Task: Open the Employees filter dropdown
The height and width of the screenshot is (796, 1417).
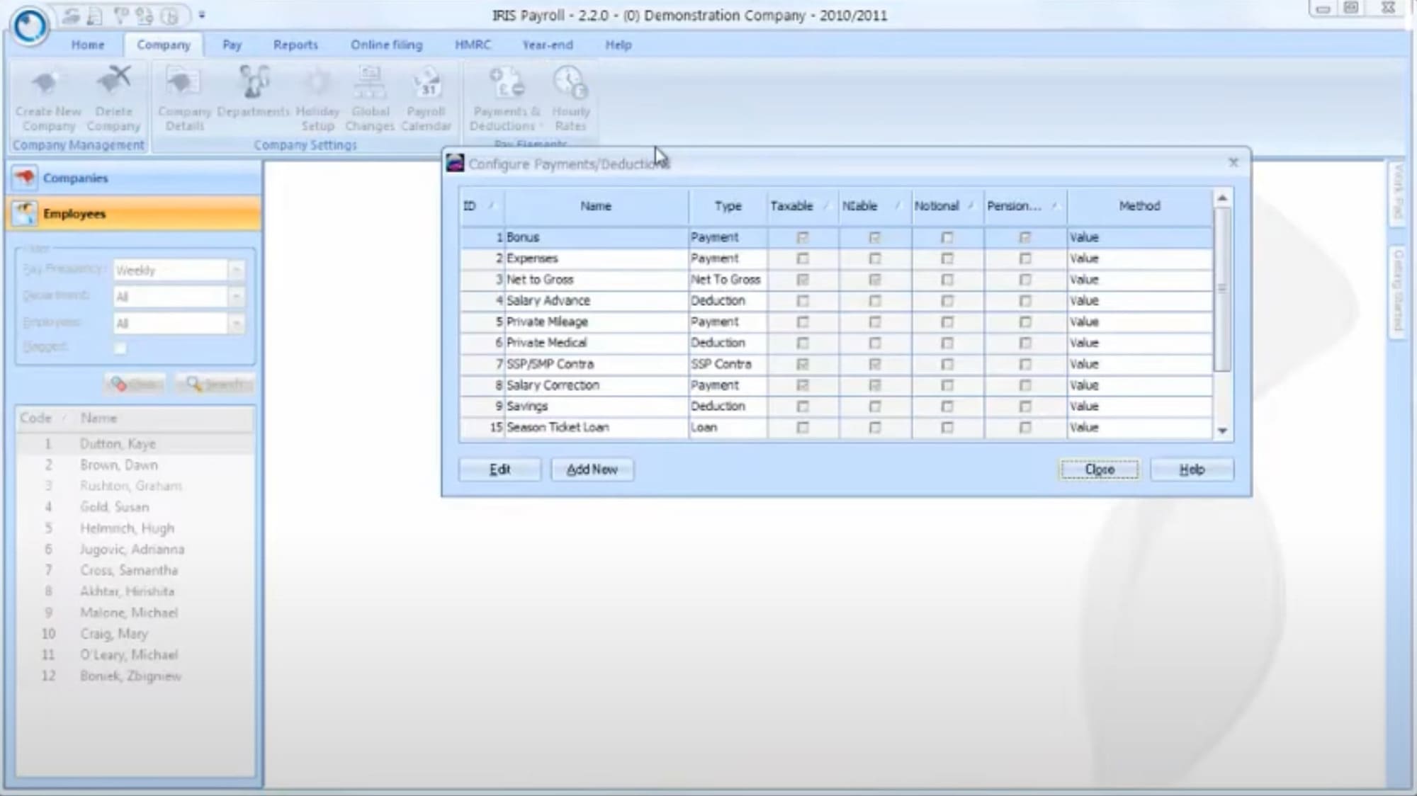Action: [x=237, y=323]
